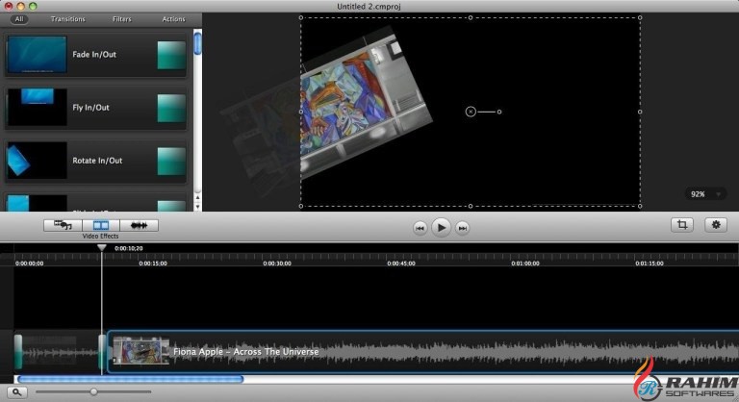Click the fast-forward to next button
The width and height of the screenshot is (739, 402).
[x=462, y=228]
